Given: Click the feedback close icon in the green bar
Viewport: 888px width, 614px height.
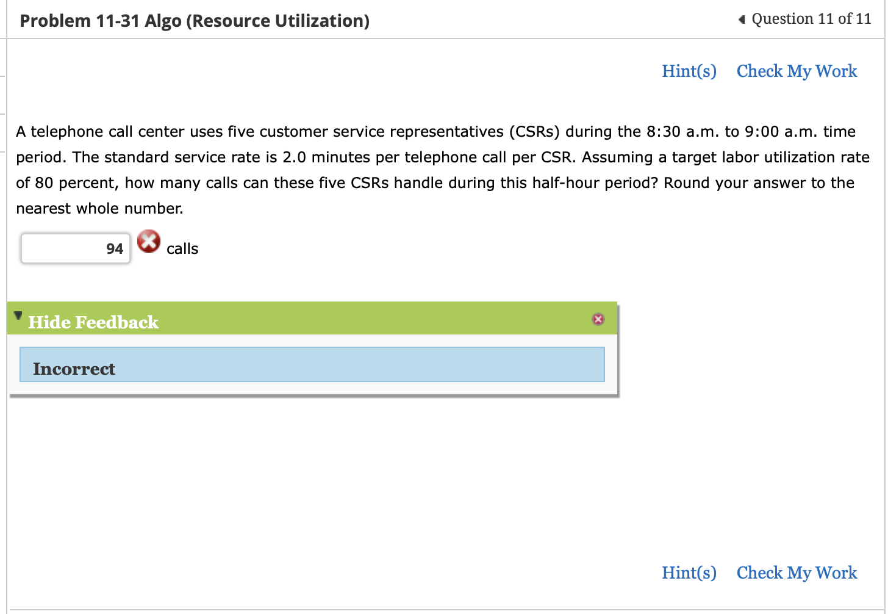Looking at the screenshot, I should [x=598, y=319].
